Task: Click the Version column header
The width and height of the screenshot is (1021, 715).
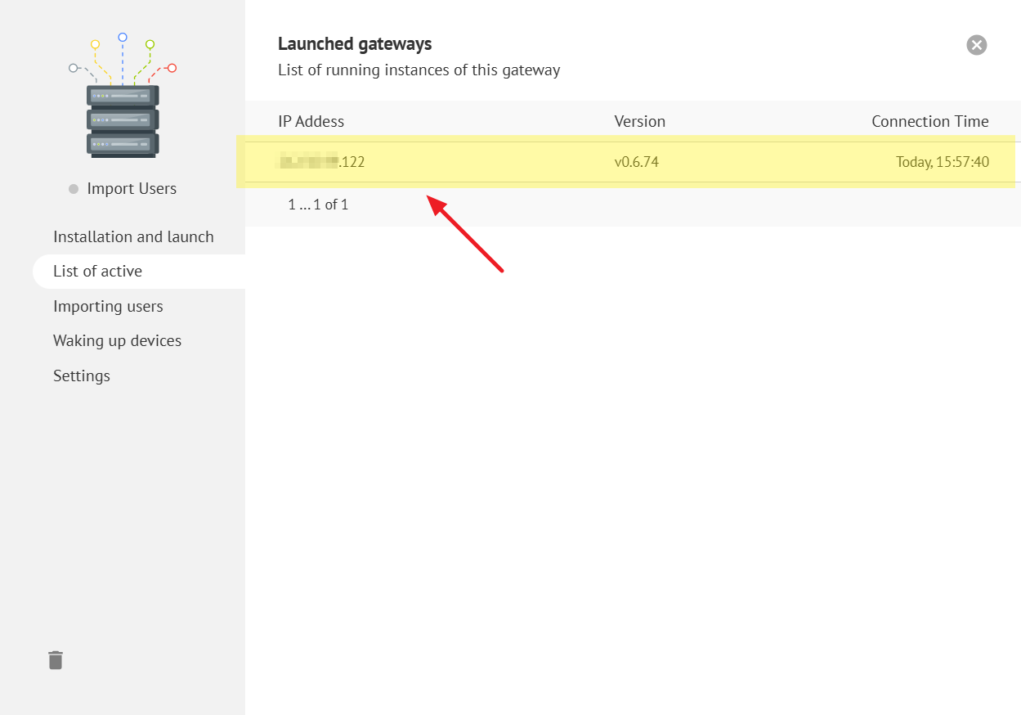Action: 639,121
